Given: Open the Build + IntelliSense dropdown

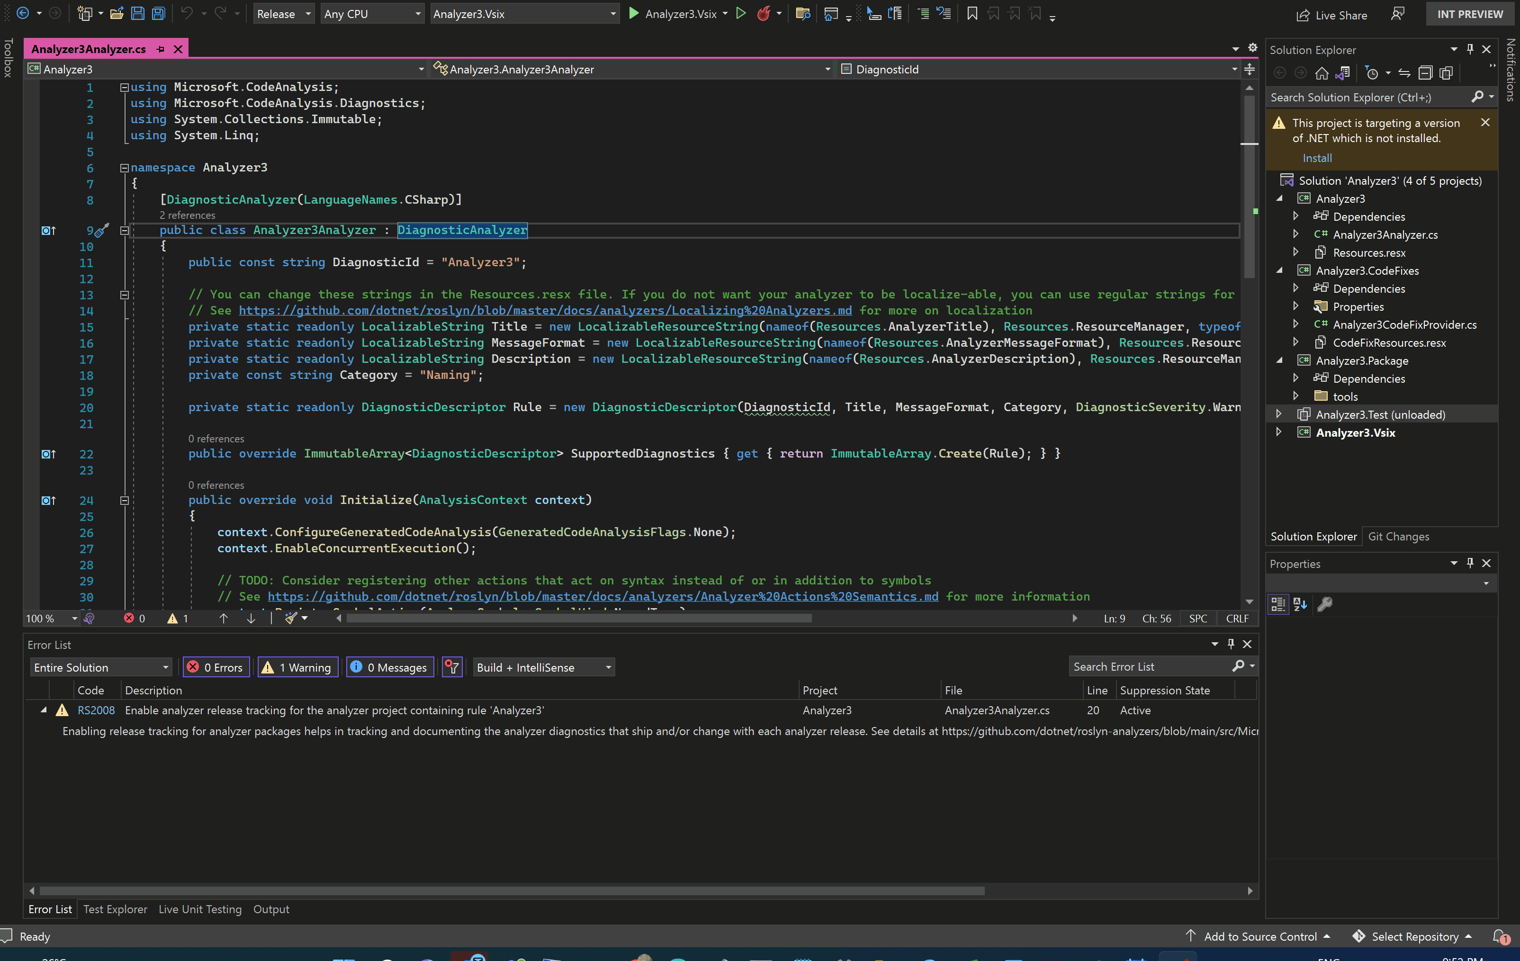Looking at the screenshot, I should pyautogui.click(x=543, y=668).
